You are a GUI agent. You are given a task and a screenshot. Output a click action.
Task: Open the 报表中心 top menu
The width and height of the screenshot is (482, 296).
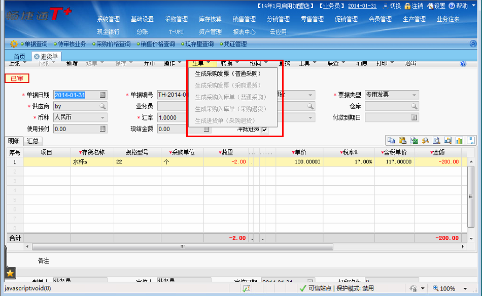click(x=245, y=31)
